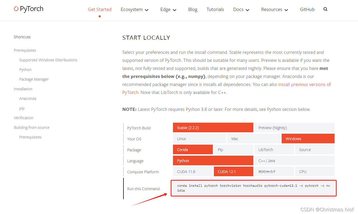The width and height of the screenshot is (358, 214).
Task: Choose Mac as your OS
Action: 254,138
